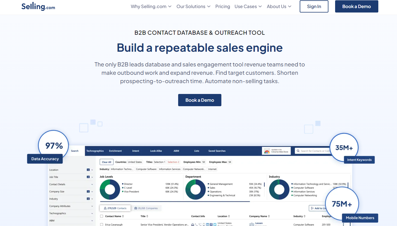Image resolution: width=397 pixels, height=226 pixels.
Task: Click the General Management legend color swatch
Action: click(208, 184)
